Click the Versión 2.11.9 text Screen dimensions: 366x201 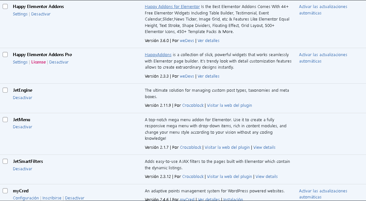click(158, 105)
